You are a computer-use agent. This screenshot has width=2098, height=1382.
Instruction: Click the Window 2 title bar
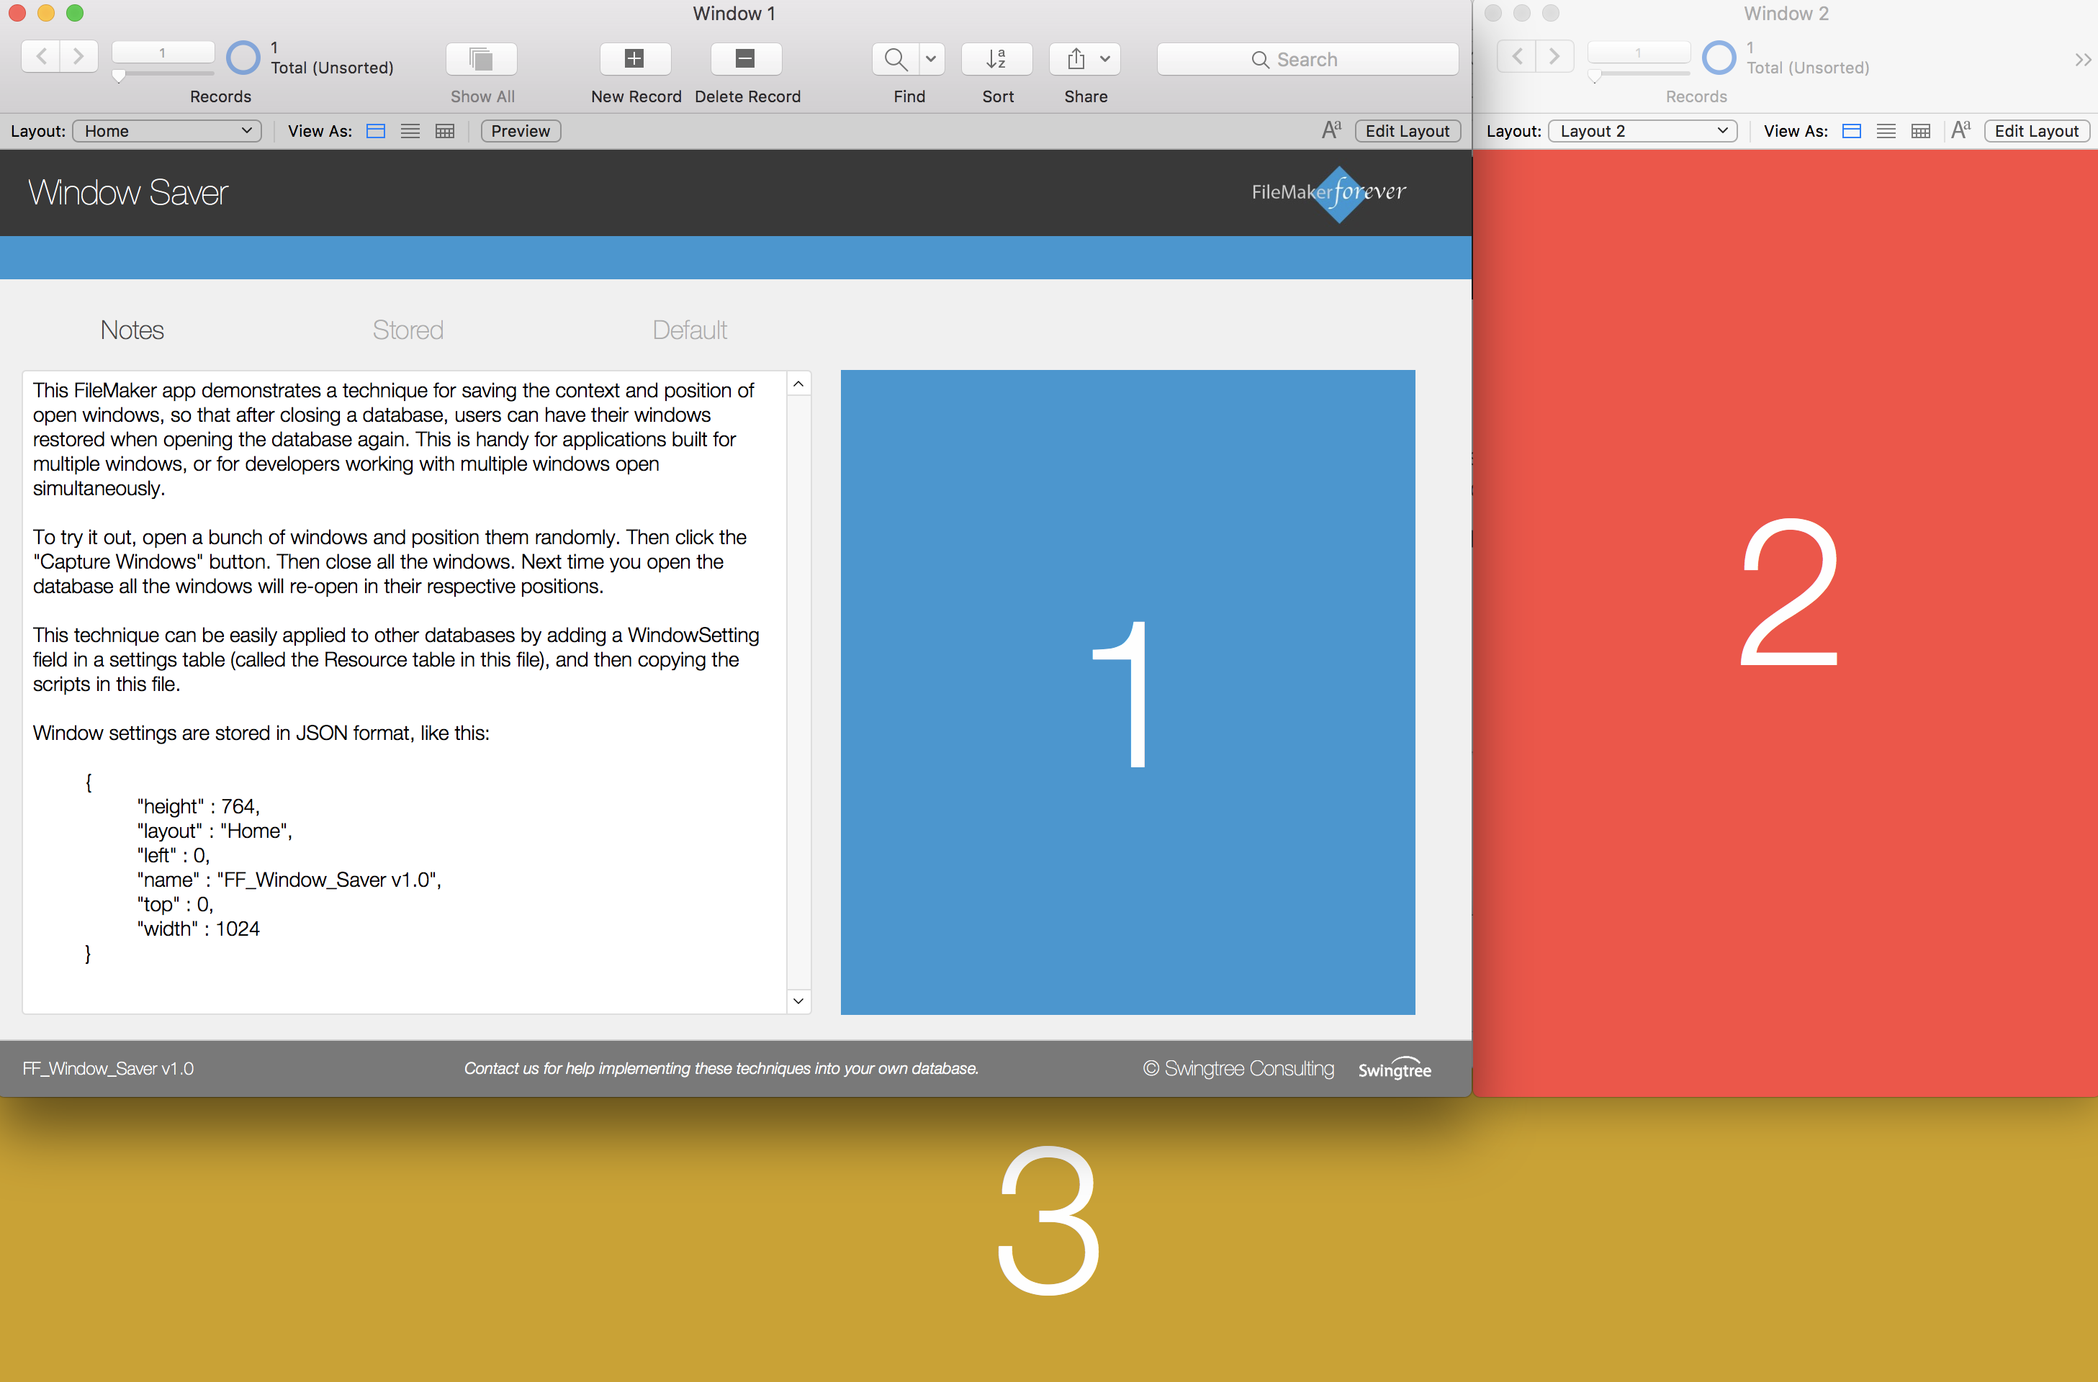point(1786,13)
